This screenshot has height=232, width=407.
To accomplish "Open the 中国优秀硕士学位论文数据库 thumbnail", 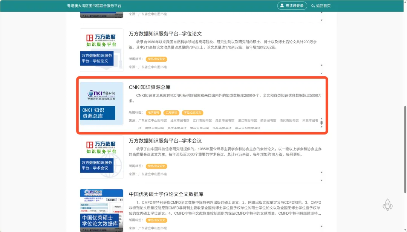I will pos(101,211).
